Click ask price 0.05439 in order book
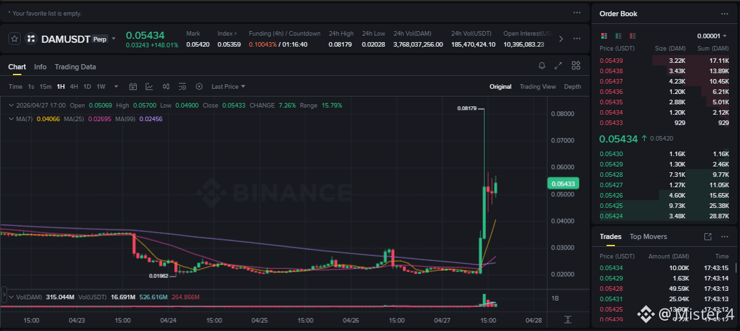This screenshot has width=740, height=331. point(611,60)
